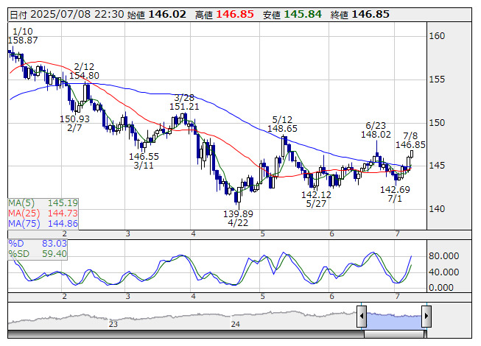
Task: Click the green low price 145.84 value
Action: tap(303, 14)
